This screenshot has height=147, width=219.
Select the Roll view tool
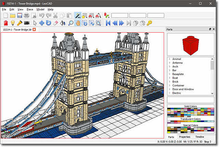point(91,23)
